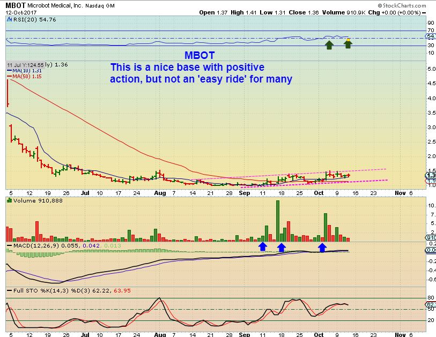This screenshot has width=436, height=337.
Task: Click the current price tag on right axis
Action: [x=431, y=175]
